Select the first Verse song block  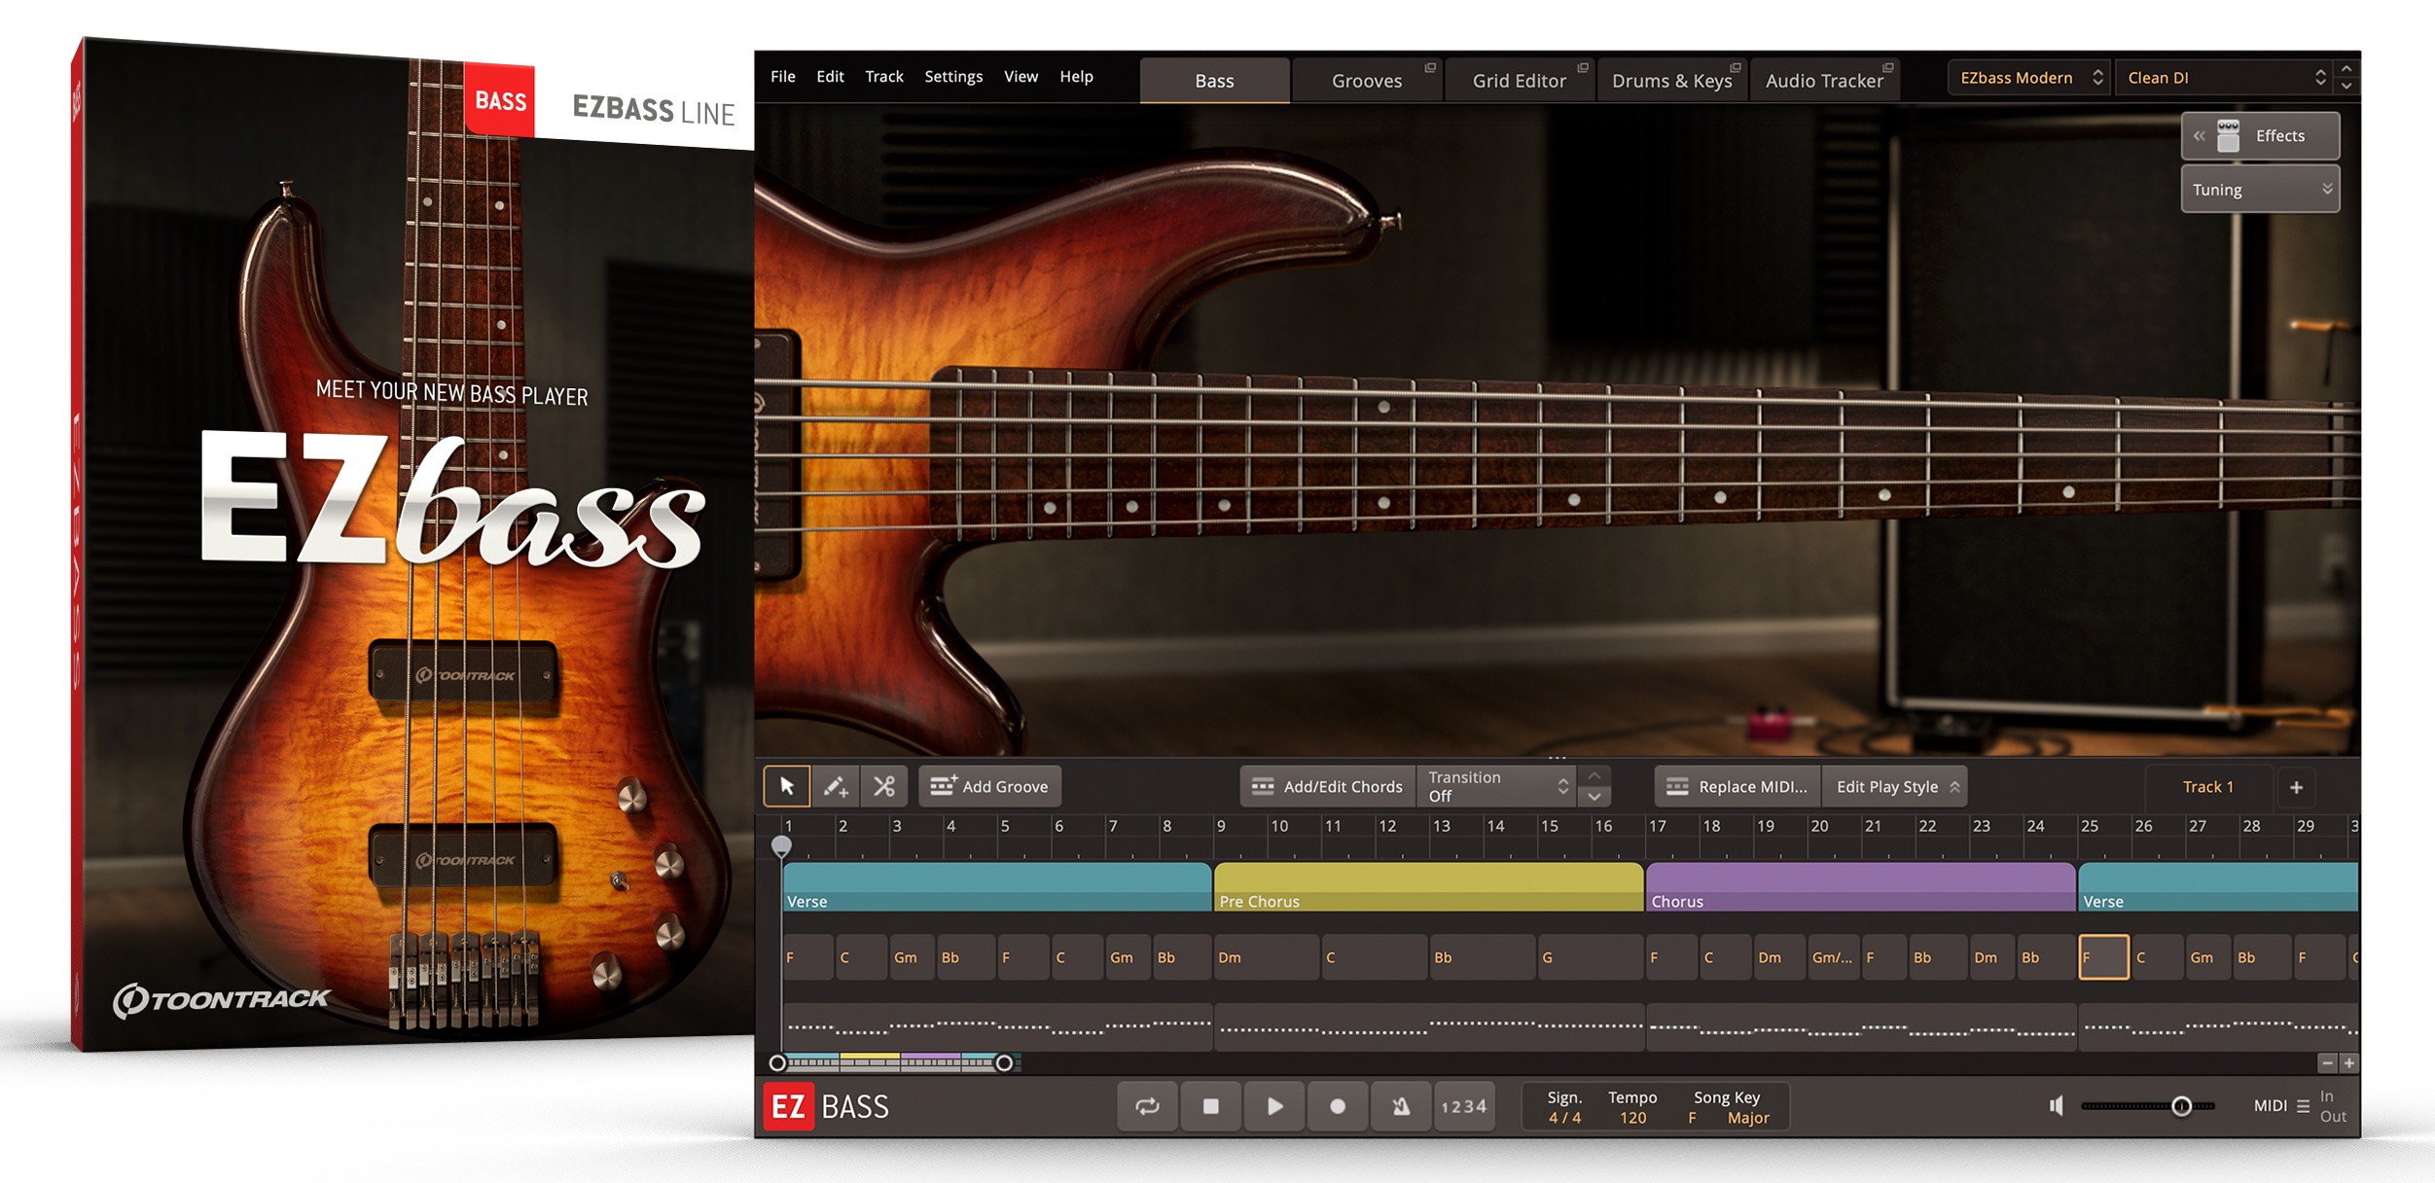tap(997, 887)
